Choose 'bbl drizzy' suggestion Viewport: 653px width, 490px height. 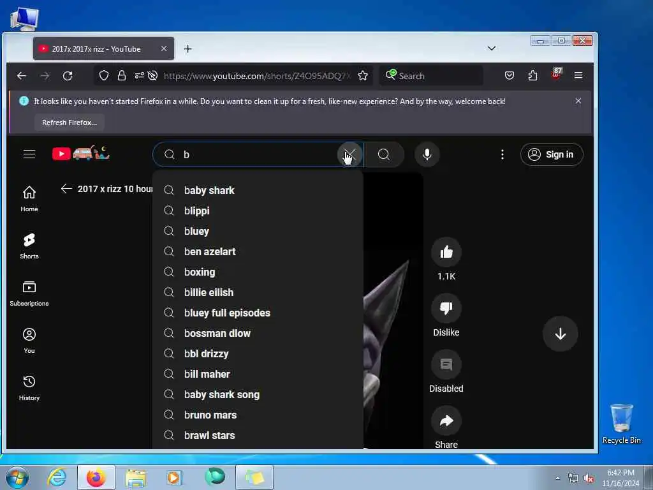[x=258, y=353]
